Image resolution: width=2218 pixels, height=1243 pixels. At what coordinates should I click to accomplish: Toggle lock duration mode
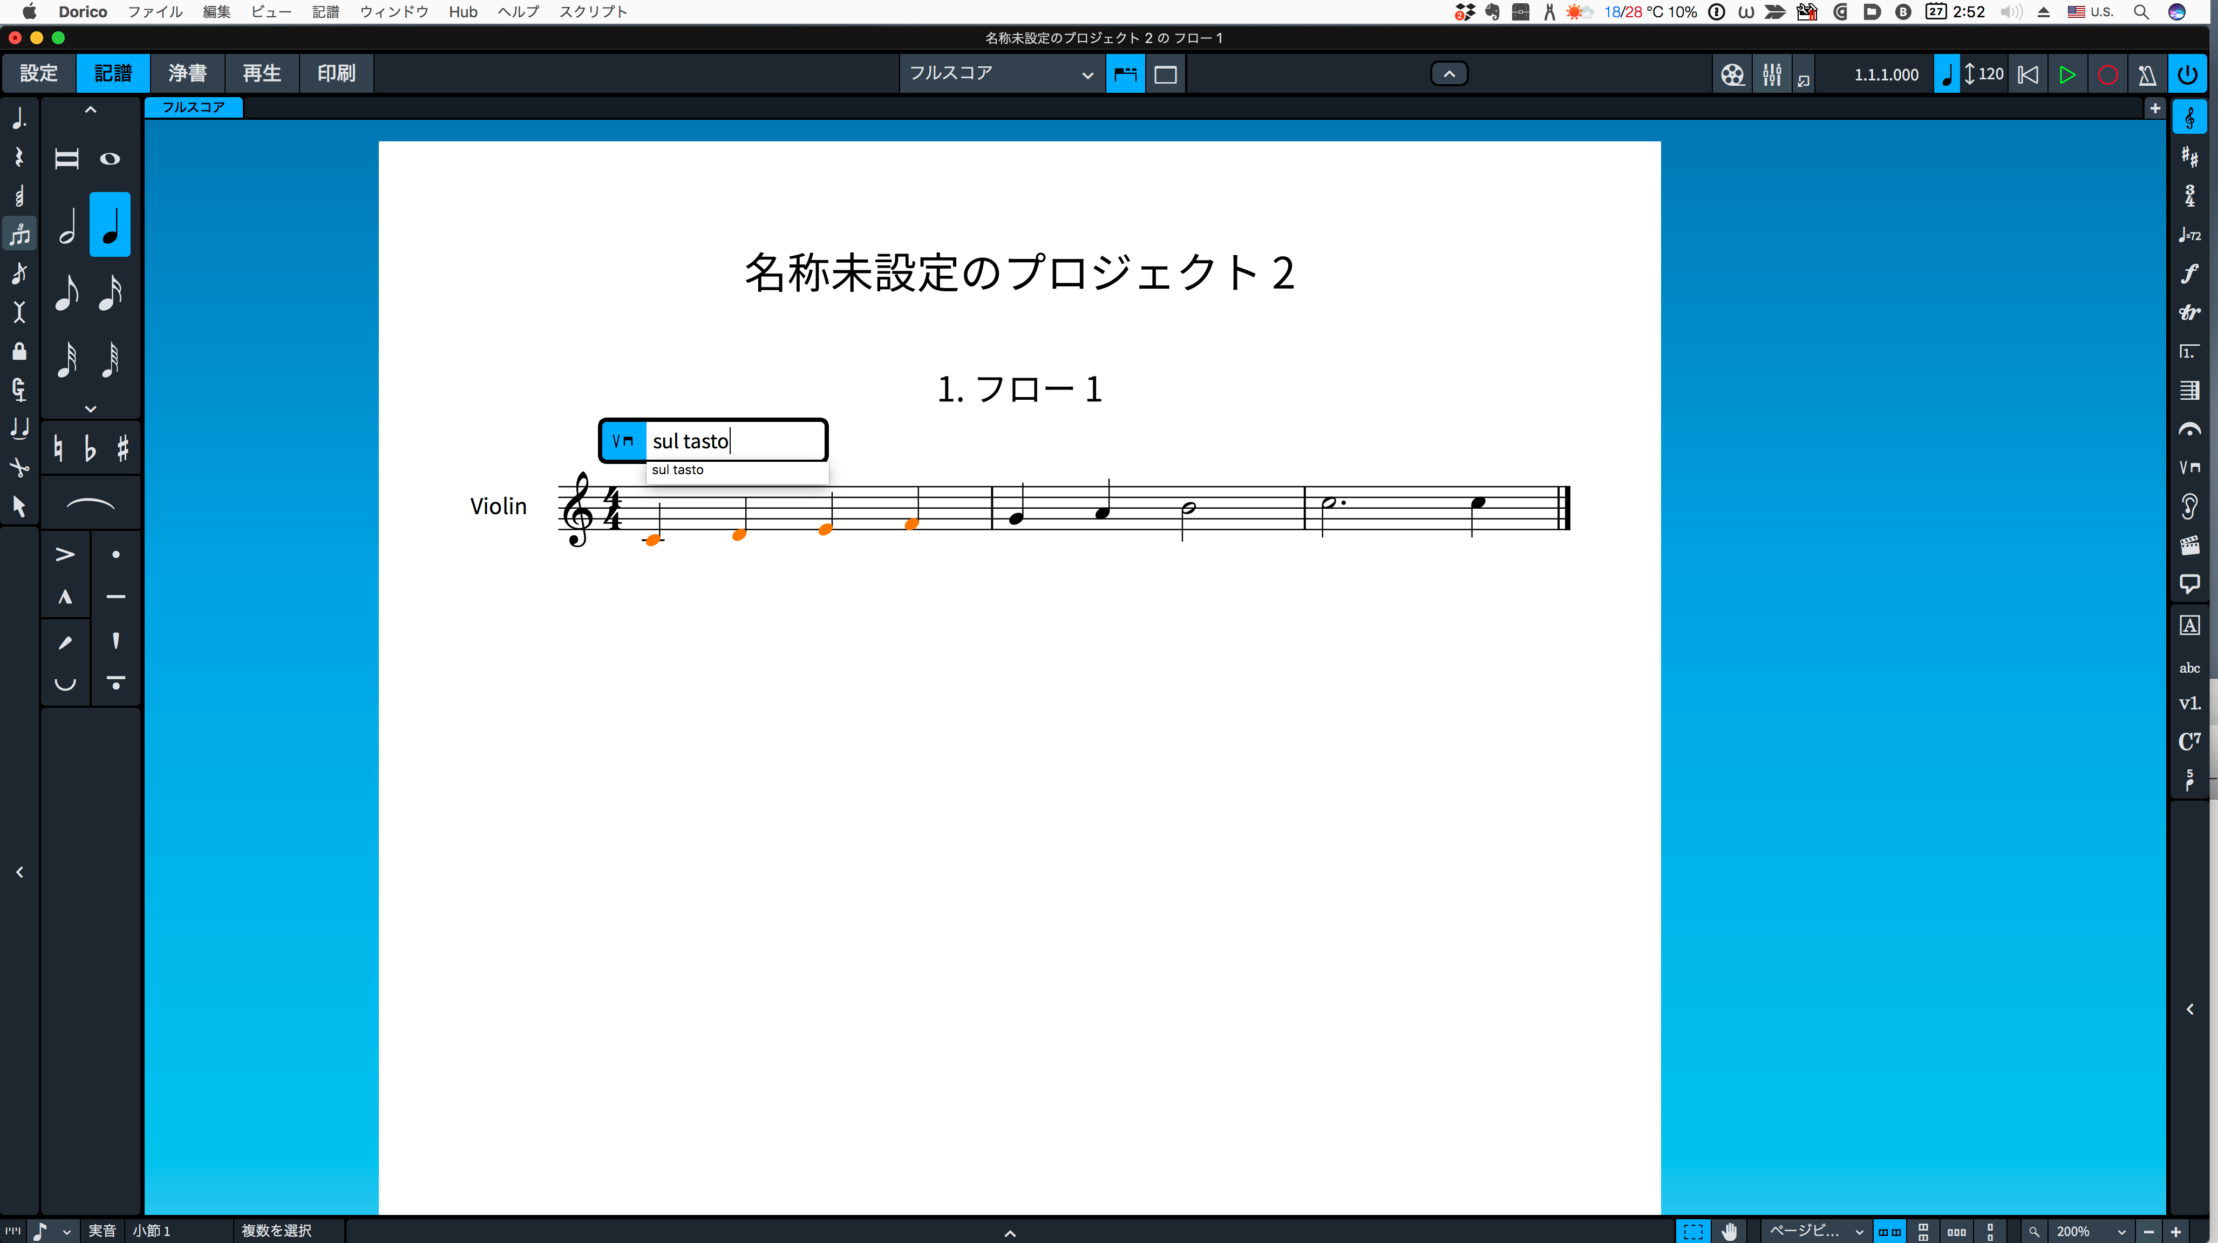click(19, 350)
